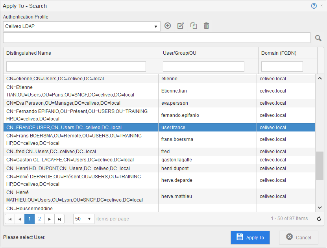The image size is (327, 248).
Task: Duplicate the authentication profile
Action: click(194, 26)
